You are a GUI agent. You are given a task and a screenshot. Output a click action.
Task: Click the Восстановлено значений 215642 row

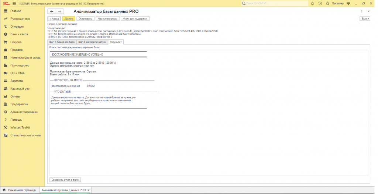(x=73, y=86)
